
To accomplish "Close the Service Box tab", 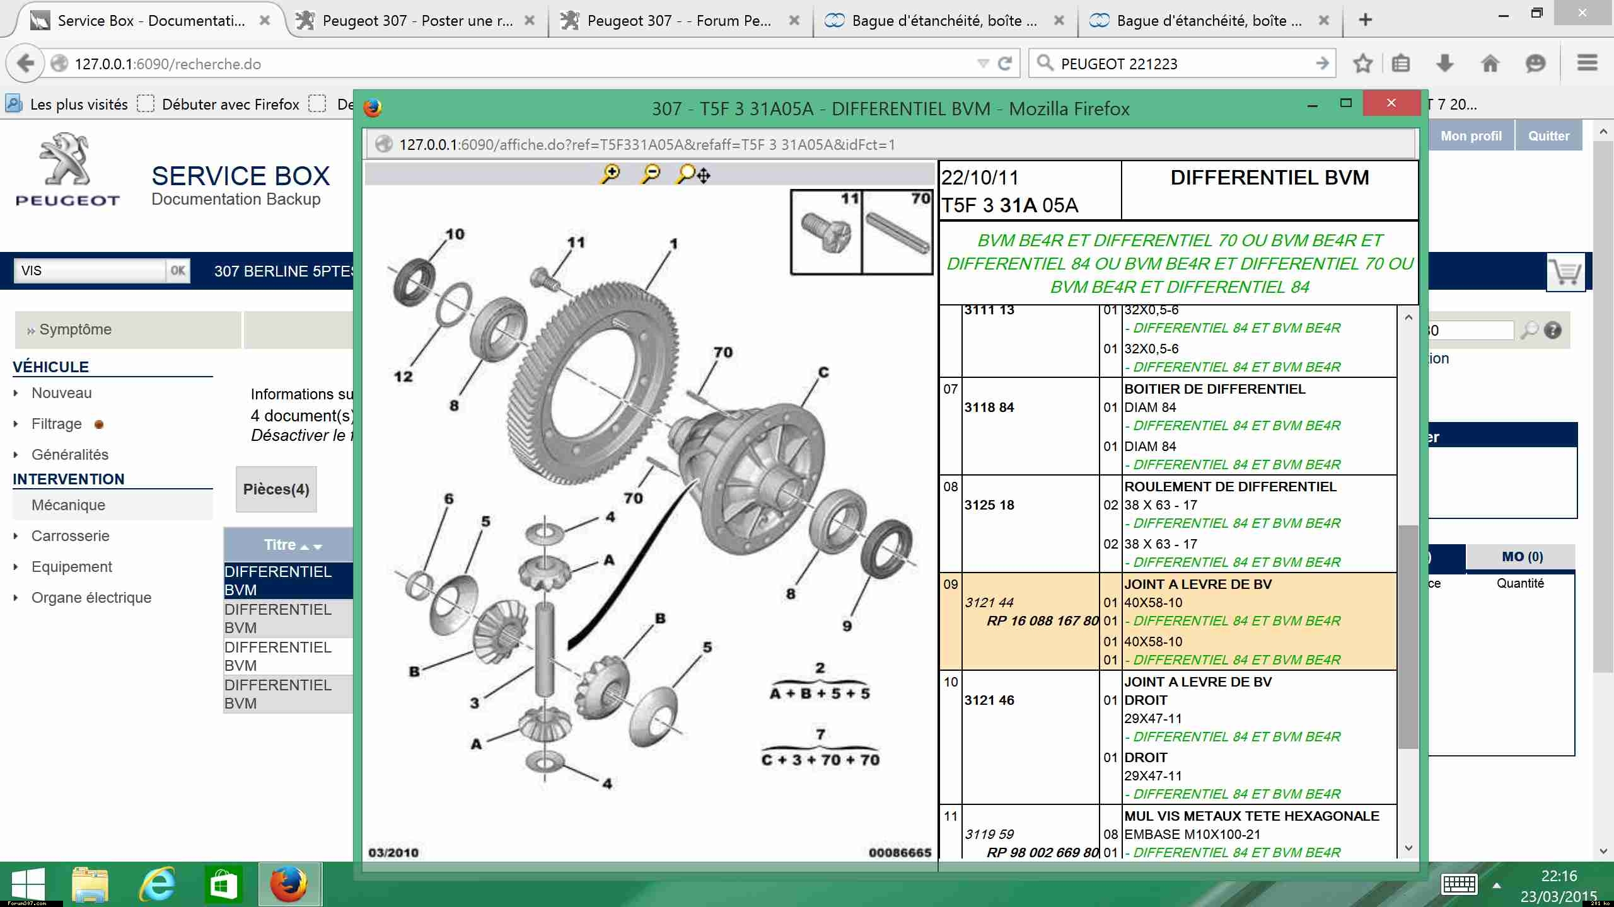I will pos(265,20).
